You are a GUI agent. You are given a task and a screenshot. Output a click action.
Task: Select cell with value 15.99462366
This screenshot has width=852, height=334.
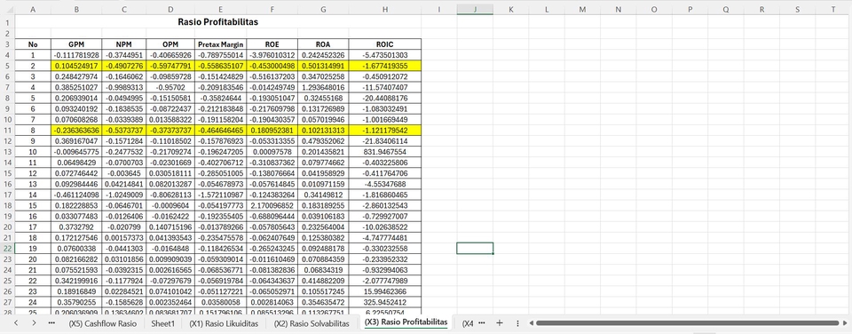[x=384, y=291]
